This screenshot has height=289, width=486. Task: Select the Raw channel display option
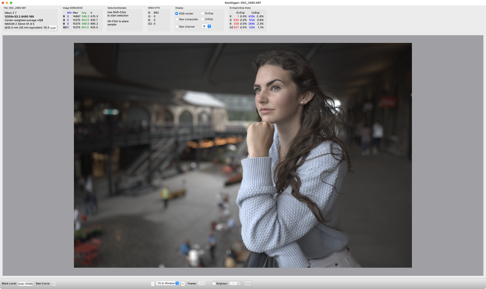click(176, 26)
